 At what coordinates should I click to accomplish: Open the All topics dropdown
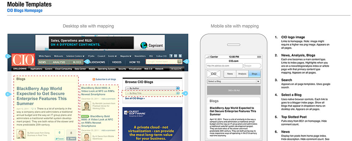click(x=176, y=69)
